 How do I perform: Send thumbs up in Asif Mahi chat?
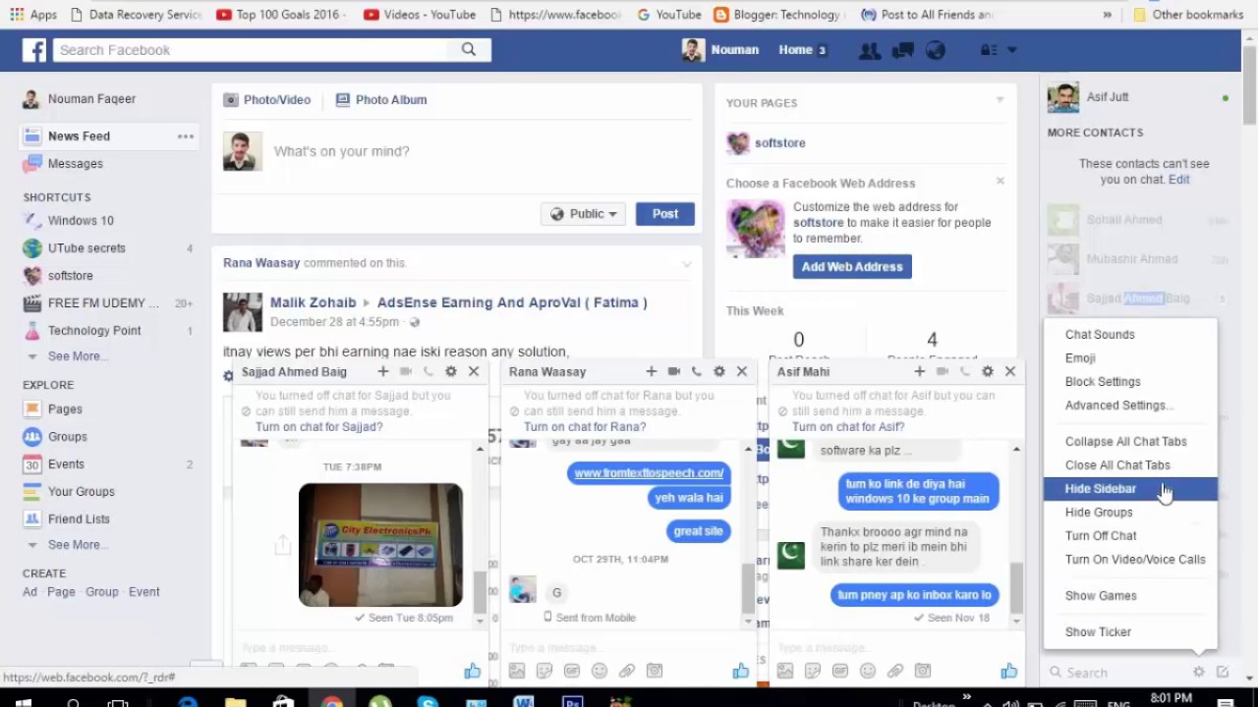point(1009,672)
